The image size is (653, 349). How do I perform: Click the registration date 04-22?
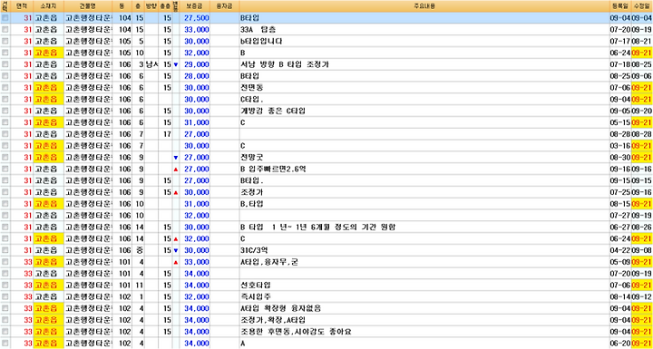[621, 251]
